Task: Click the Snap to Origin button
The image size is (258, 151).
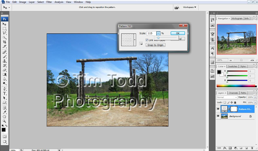Action: 156,45
